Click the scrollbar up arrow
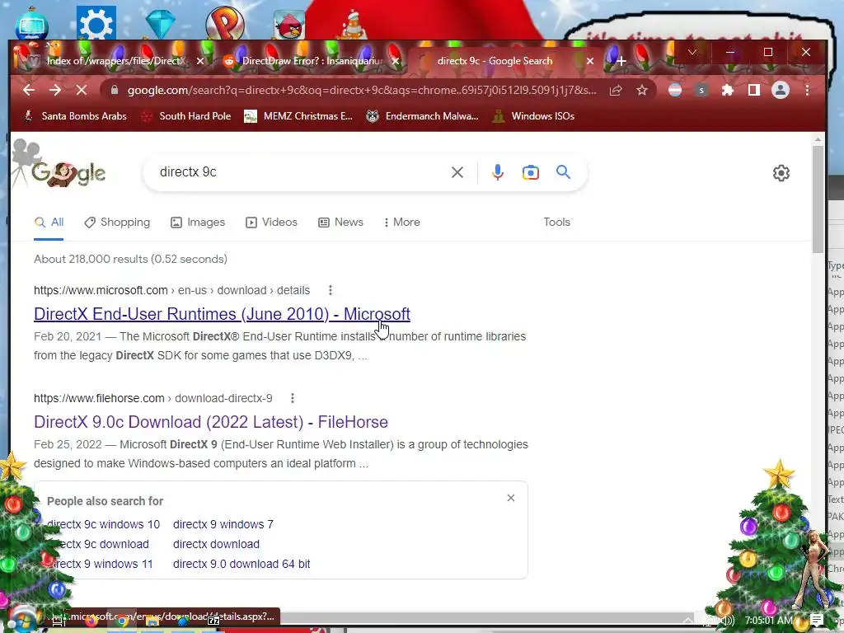This screenshot has height=633, width=844. point(818,138)
